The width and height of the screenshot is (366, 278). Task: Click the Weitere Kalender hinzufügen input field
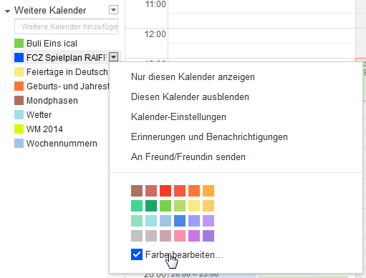point(66,26)
